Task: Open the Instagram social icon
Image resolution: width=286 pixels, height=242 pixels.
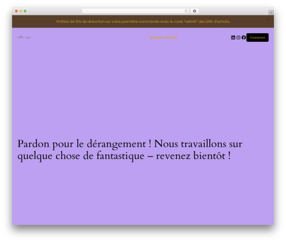Action: [x=238, y=37]
